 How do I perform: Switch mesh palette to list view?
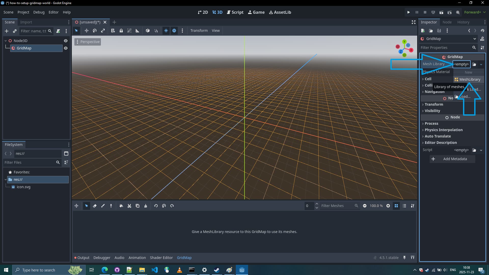point(404,206)
